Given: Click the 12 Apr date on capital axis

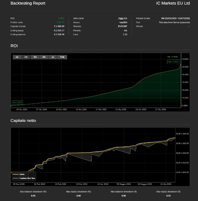Looking at the screenshot, I should tap(103, 184).
